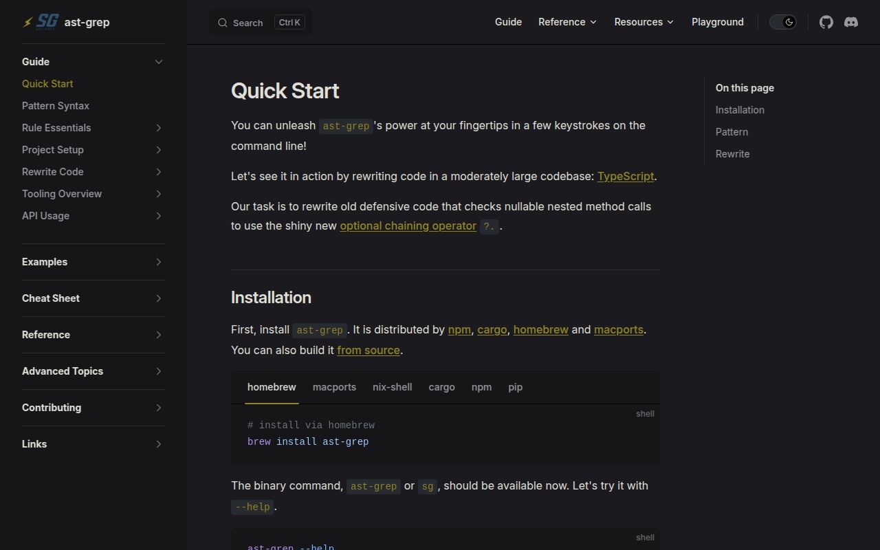This screenshot has width=880, height=550.
Task: Follow the TypeScript link
Action: (626, 176)
